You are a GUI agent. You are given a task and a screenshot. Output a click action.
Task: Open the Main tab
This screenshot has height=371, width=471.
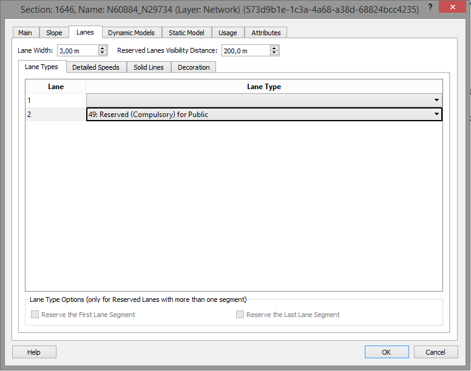(x=25, y=33)
